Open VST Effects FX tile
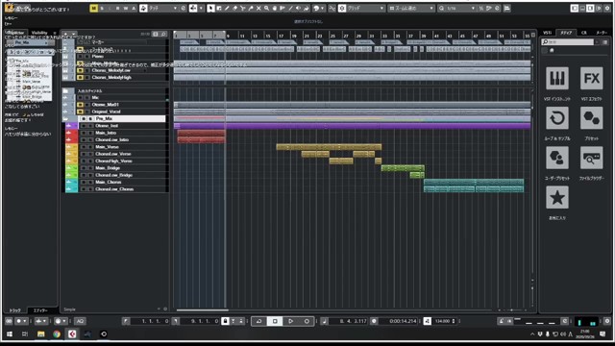This screenshot has width=615, height=346. click(x=592, y=79)
